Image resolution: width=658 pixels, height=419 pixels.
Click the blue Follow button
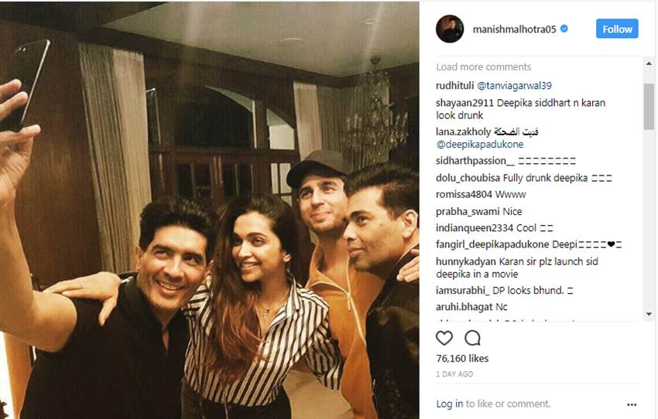pyautogui.click(x=617, y=29)
